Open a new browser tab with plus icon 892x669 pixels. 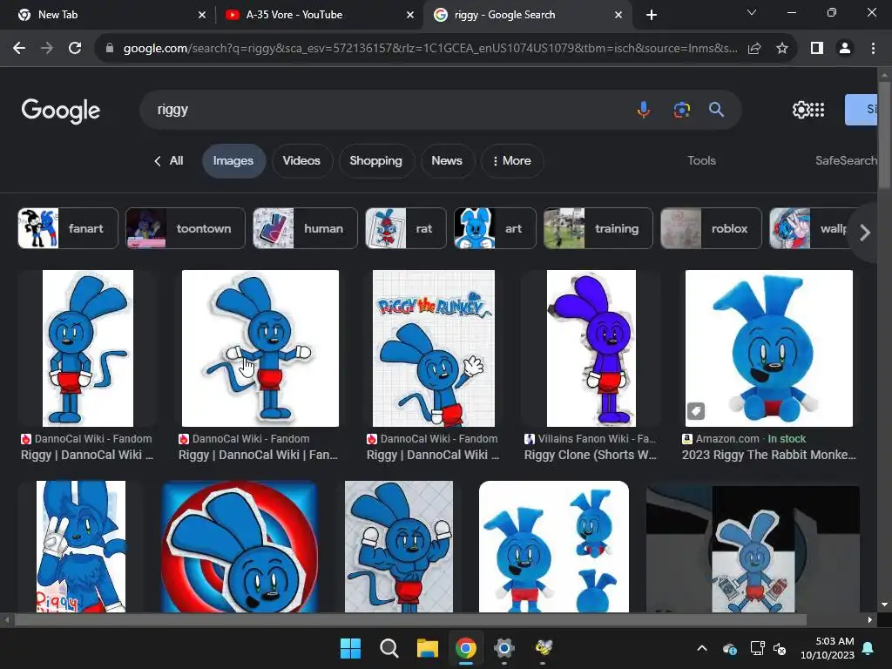[x=652, y=15]
